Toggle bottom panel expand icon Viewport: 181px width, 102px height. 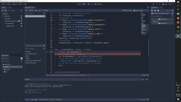point(148,99)
